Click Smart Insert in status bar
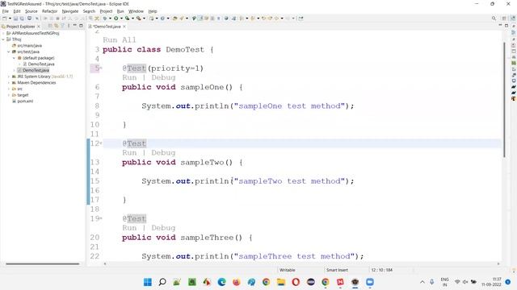 coord(337,270)
